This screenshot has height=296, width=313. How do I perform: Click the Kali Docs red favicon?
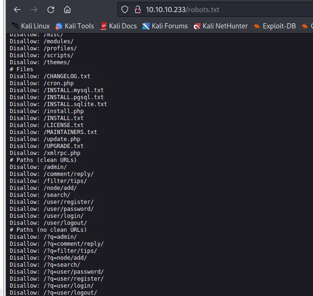coord(103,26)
